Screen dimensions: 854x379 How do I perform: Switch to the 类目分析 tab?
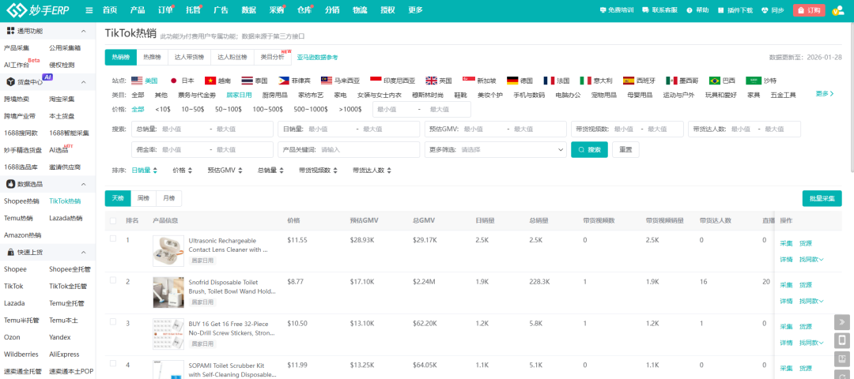272,57
